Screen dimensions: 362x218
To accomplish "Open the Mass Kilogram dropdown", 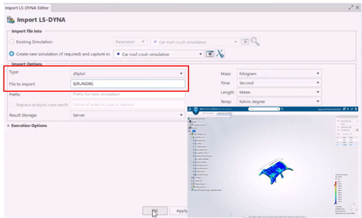I will tap(279, 74).
